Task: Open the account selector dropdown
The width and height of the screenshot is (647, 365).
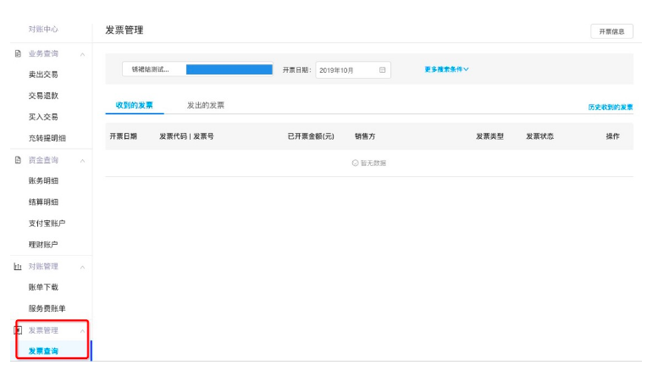Action: 197,69
